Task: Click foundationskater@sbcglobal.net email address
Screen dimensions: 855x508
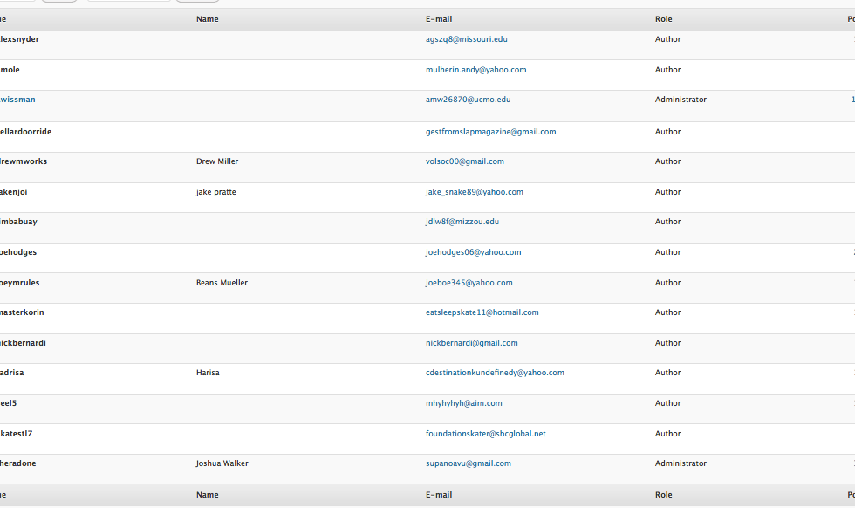Action: pyautogui.click(x=485, y=434)
